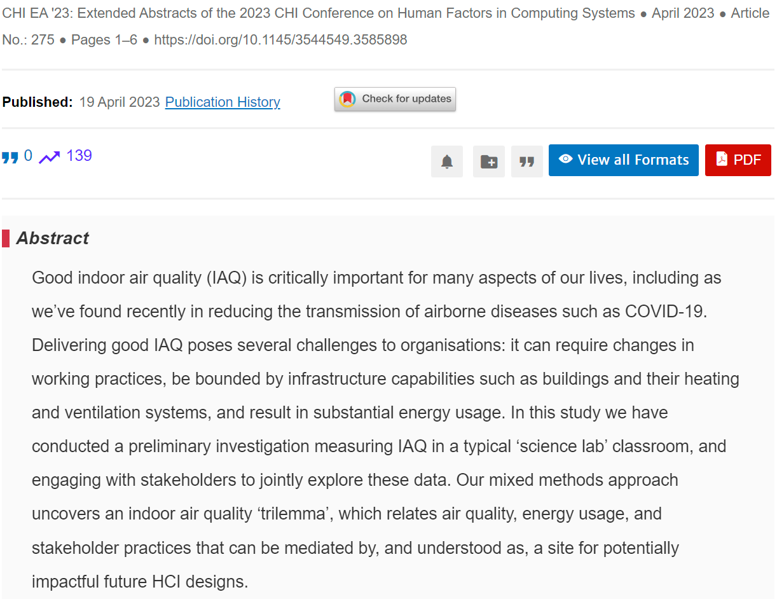Click the abstract's first sentence about indoor air quality
This screenshot has width=777, height=599.
pyautogui.click(x=376, y=295)
